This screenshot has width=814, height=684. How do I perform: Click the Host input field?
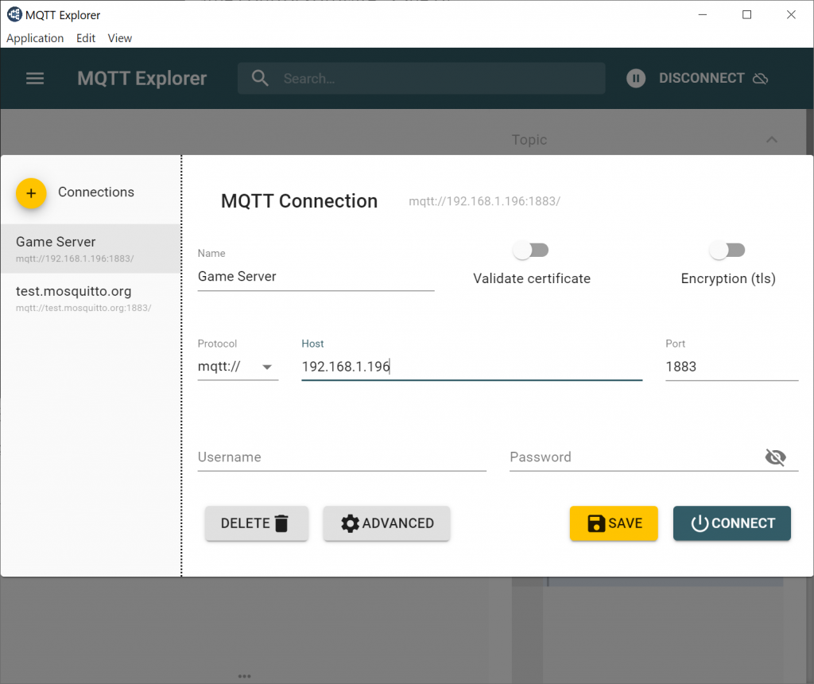pos(472,367)
